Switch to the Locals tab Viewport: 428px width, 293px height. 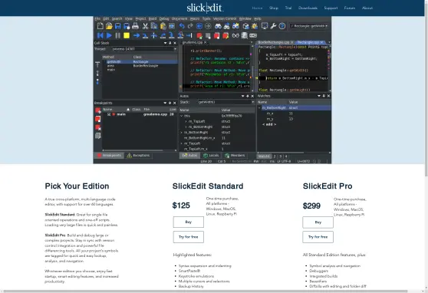point(211,156)
